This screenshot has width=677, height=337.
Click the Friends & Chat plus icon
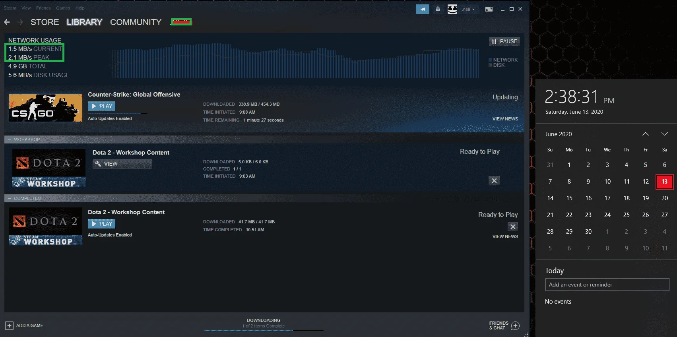515,325
